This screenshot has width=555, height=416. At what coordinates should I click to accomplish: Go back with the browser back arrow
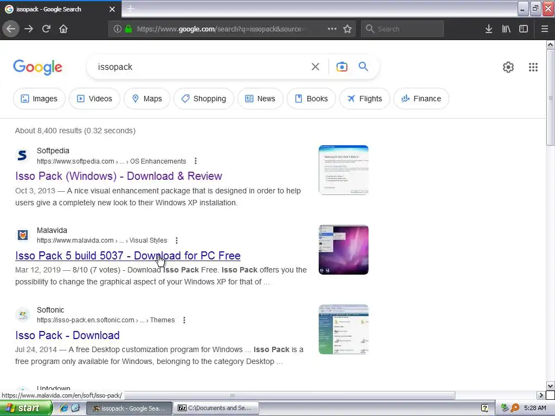[11, 29]
